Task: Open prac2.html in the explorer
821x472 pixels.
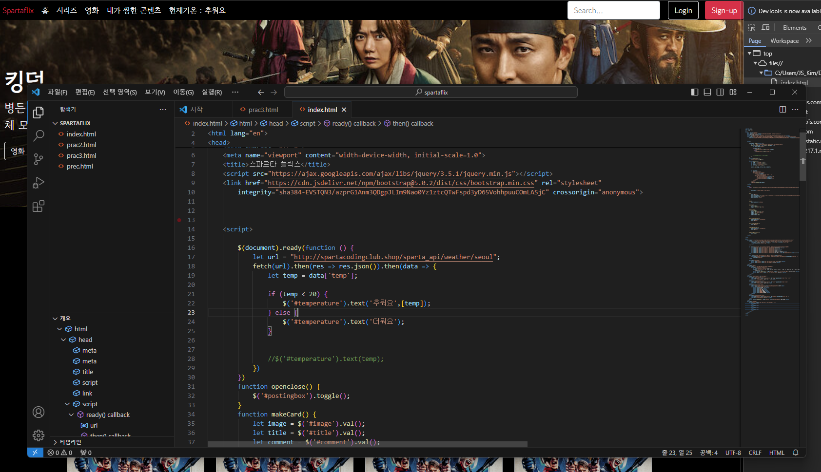Action: (x=81, y=145)
